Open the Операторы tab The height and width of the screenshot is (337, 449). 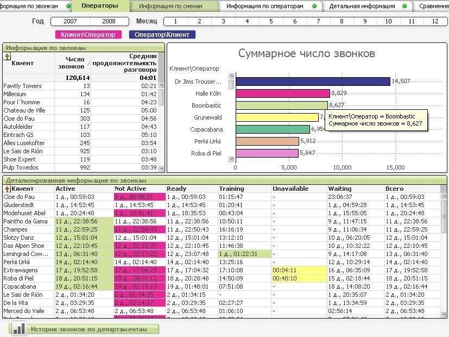coord(99,6)
